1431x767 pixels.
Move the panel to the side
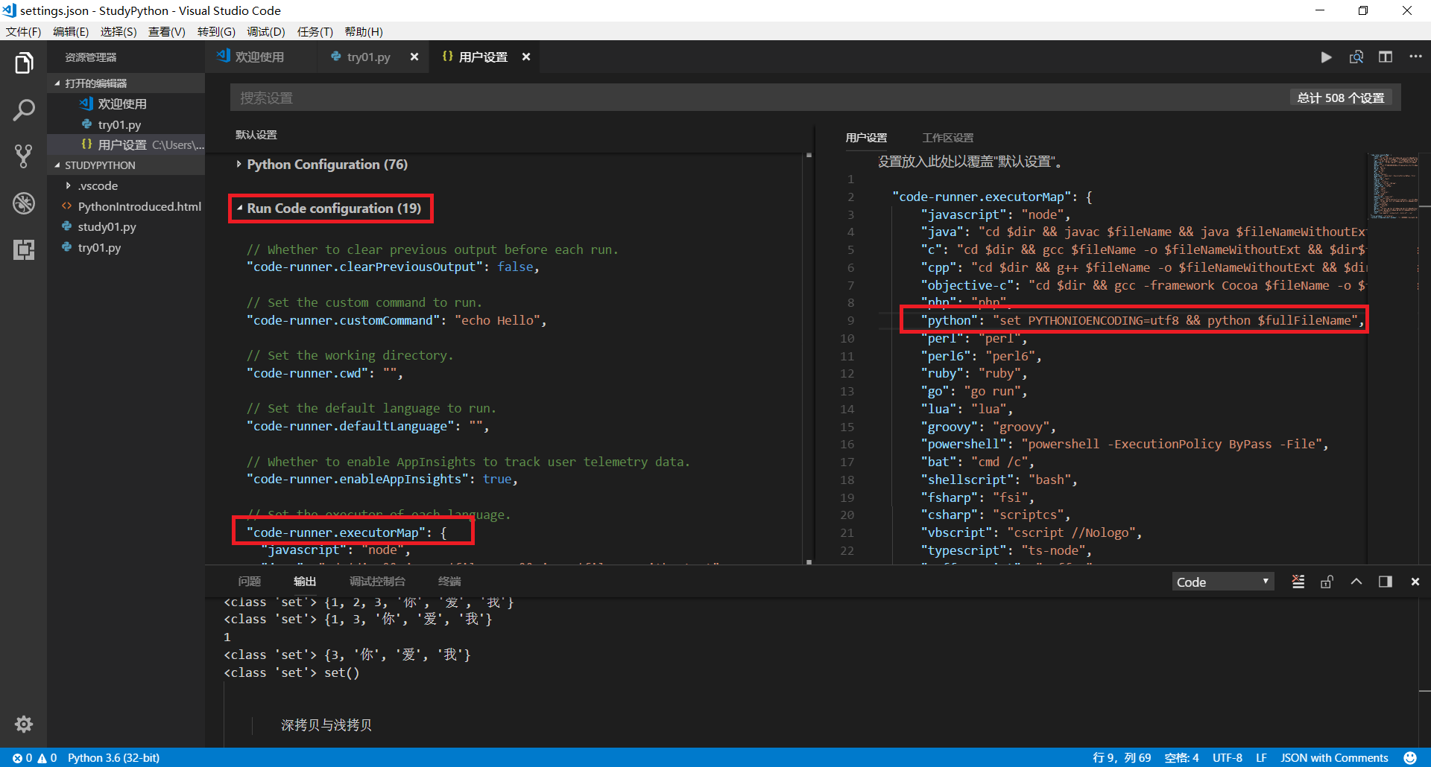click(x=1386, y=582)
